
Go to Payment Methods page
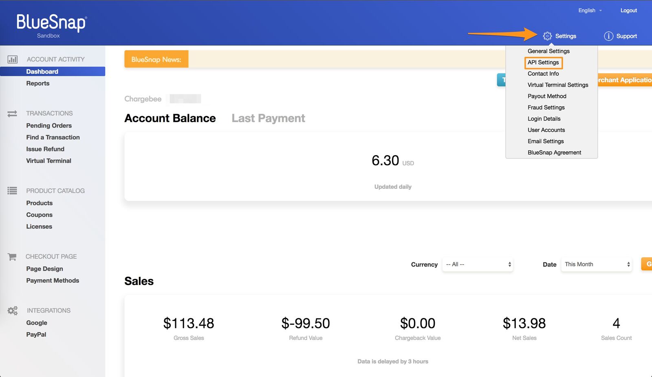coord(53,281)
